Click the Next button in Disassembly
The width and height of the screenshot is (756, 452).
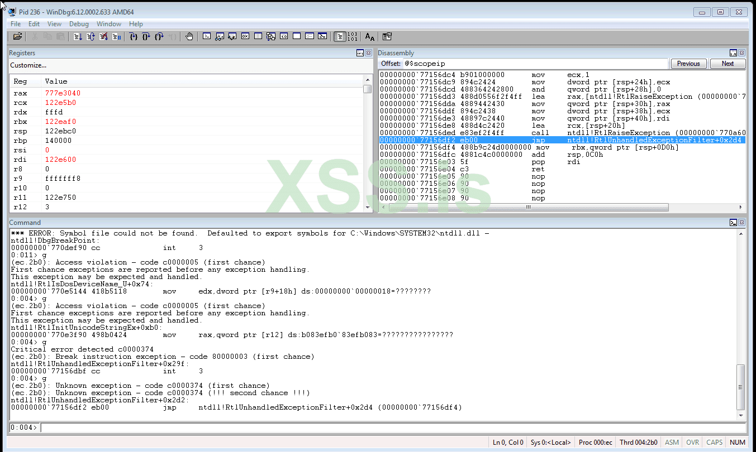point(728,64)
